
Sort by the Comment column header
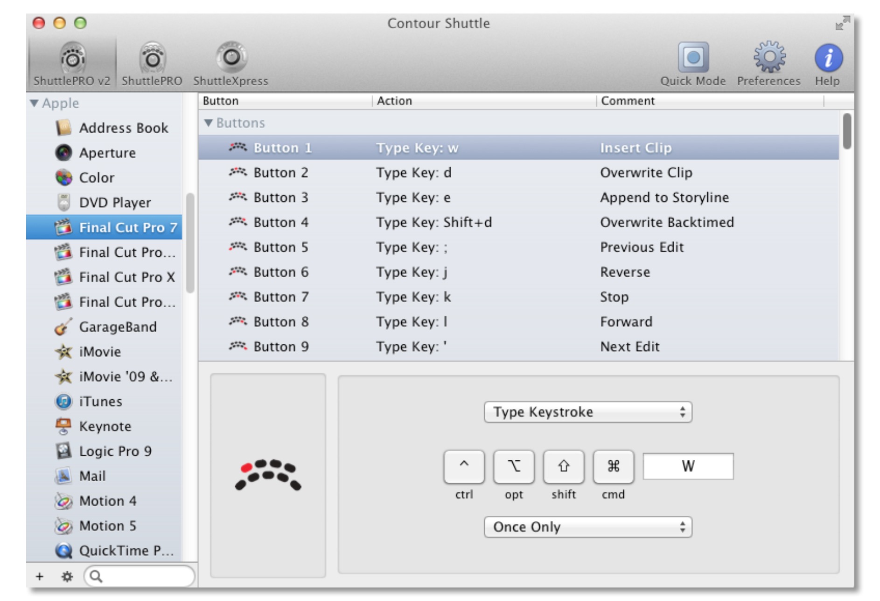tap(711, 101)
